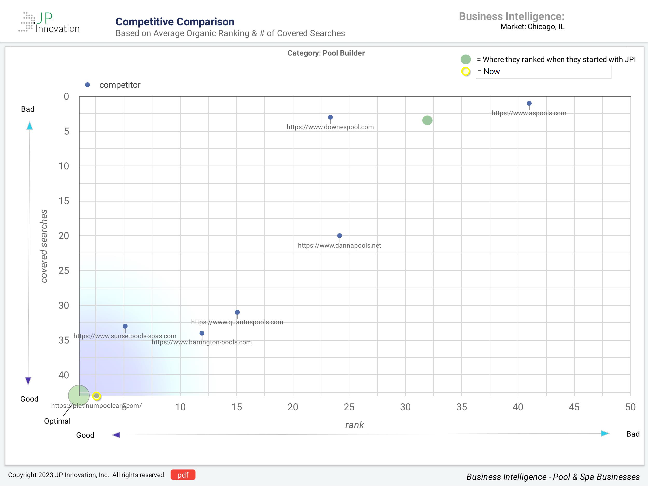Select the downespool.com competitor data point
This screenshot has height=486, width=648.
pyautogui.click(x=330, y=117)
